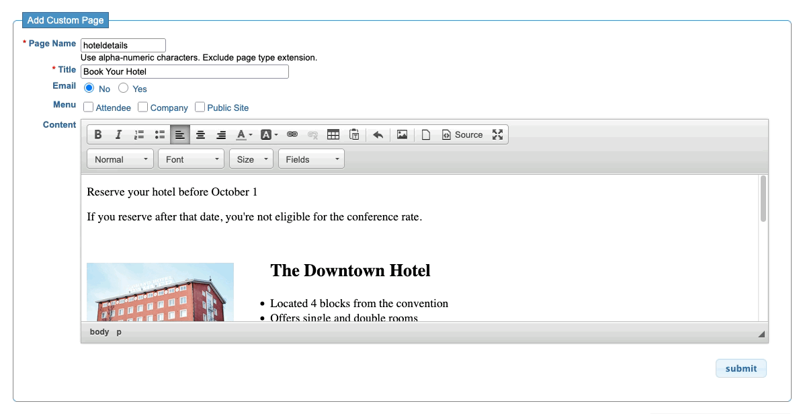This screenshot has width=801, height=414.
Task: Open the Font dropdown
Action: click(x=191, y=159)
